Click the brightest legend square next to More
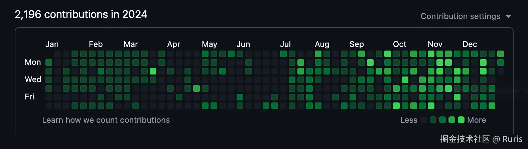The width and height of the screenshot is (528, 149). coord(461,120)
